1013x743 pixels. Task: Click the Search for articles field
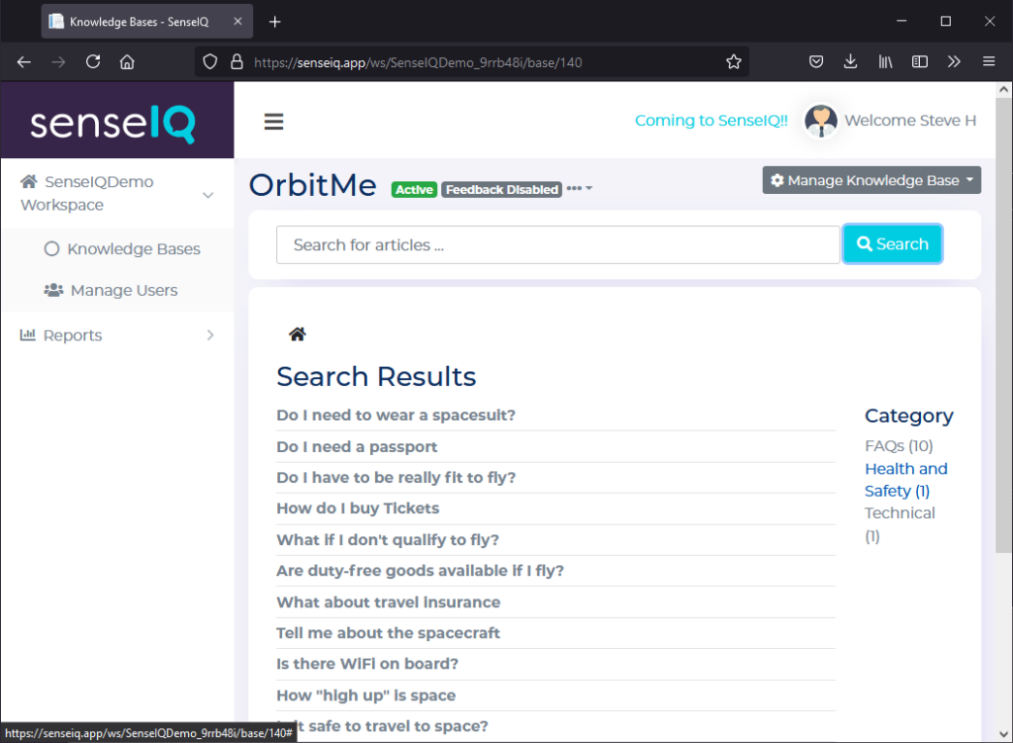(x=558, y=245)
